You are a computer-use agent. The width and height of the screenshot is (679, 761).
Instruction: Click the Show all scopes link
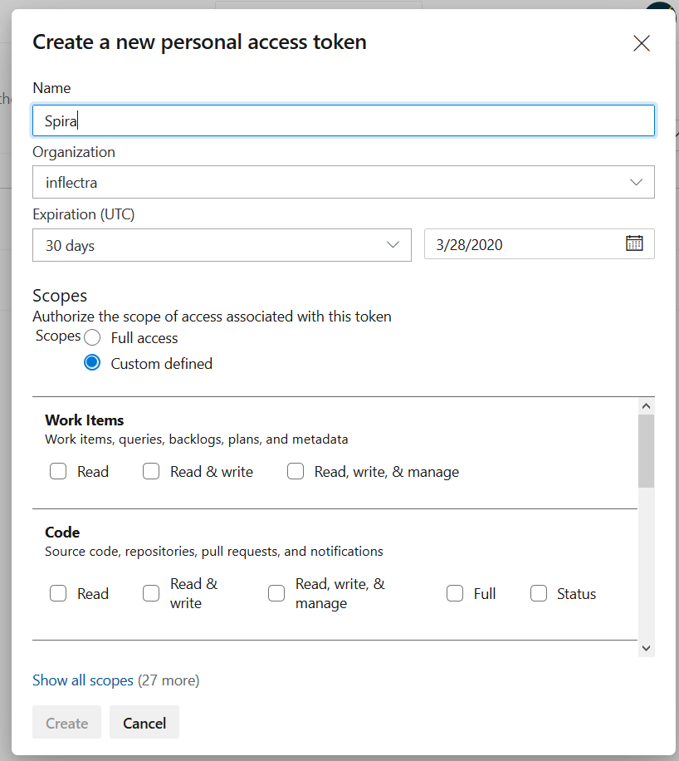(x=83, y=680)
